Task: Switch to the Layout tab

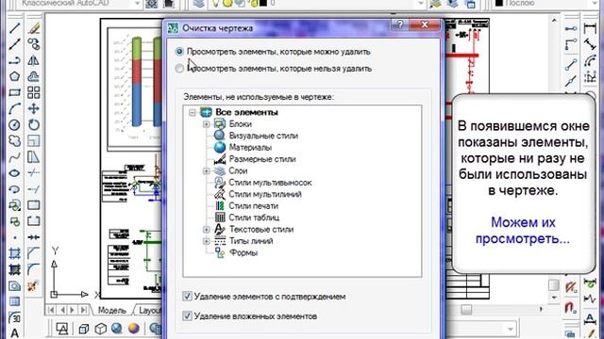Action: click(149, 310)
